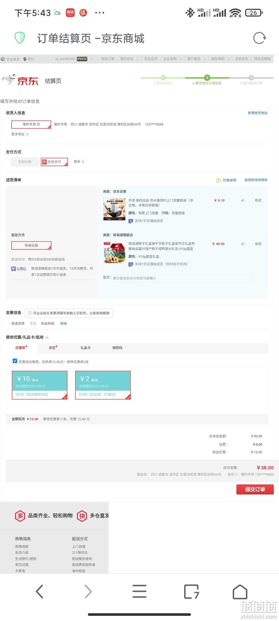279x621 pixels.
Task: Open the browser hamburger menu
Action: [139, 592]
